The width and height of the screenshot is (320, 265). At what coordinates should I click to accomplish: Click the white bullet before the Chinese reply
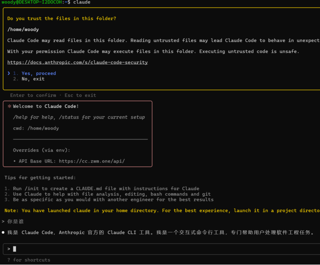[x=3, y=232]
